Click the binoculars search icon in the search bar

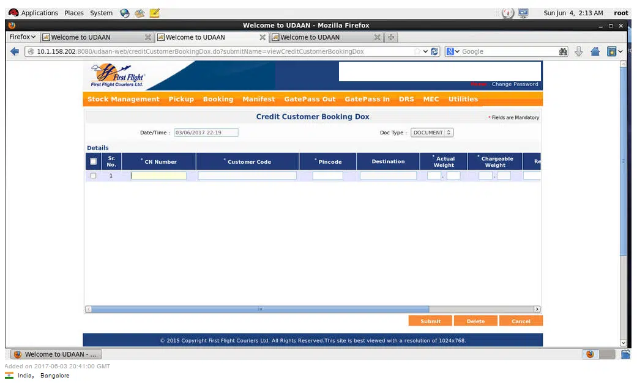563,51
